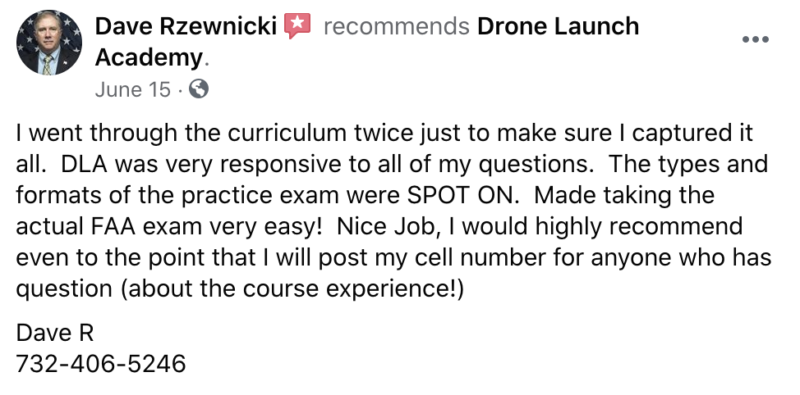
Task: Click the FAA word in the review
Action: [114, 226]
